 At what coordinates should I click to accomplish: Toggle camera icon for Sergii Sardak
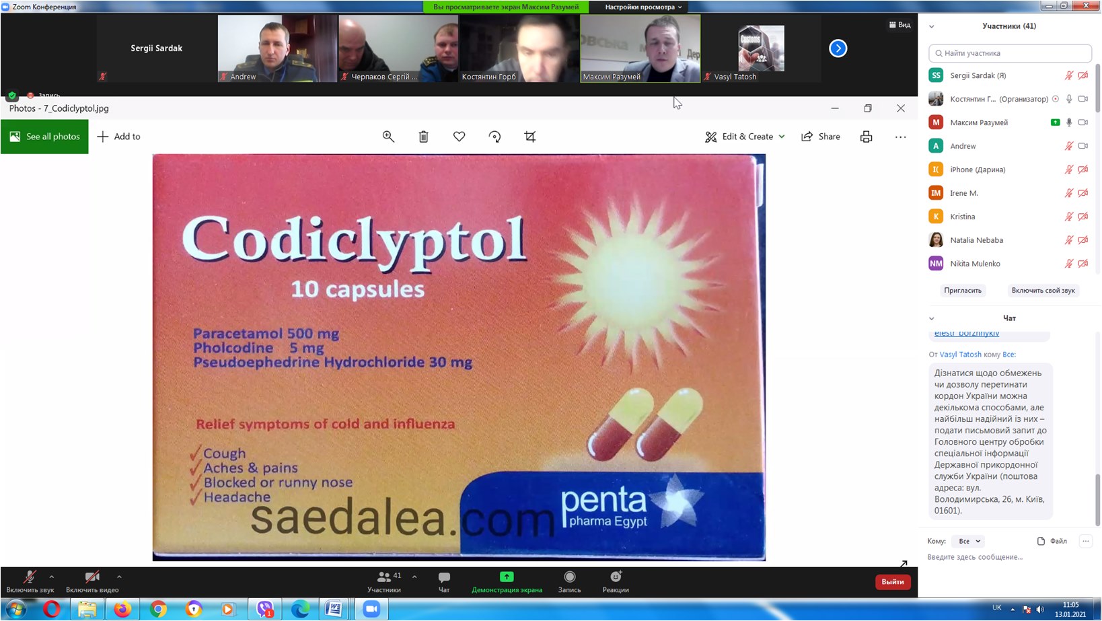click(1083, 75)
